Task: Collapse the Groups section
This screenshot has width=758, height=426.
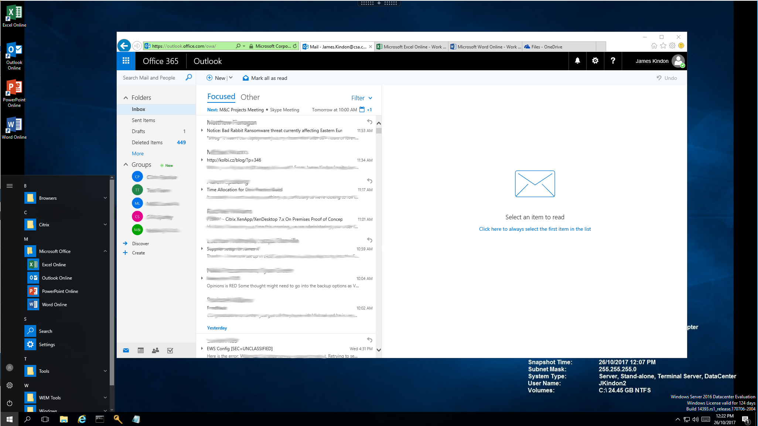Action: (x=126, y=165)
